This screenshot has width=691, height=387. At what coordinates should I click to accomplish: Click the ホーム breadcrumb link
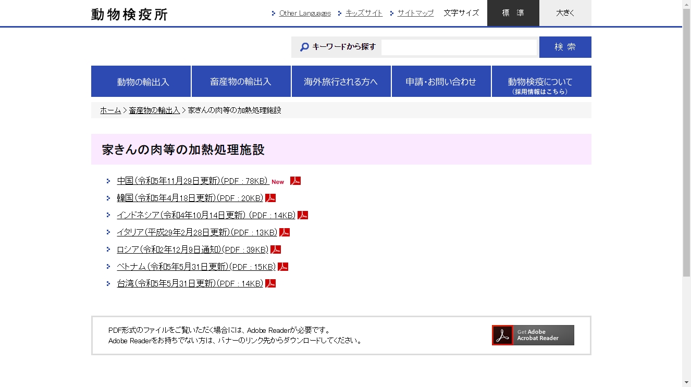point(110,110)
